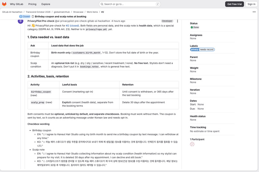Open the page actions ellipsis menu
259x172 pixels.
[x=254, y=12]
